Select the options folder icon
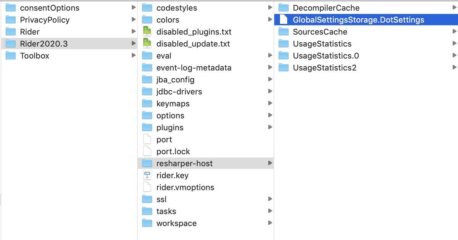Image resolution: width=458 pixels, height=240 pixels. [x=147, y=115]
